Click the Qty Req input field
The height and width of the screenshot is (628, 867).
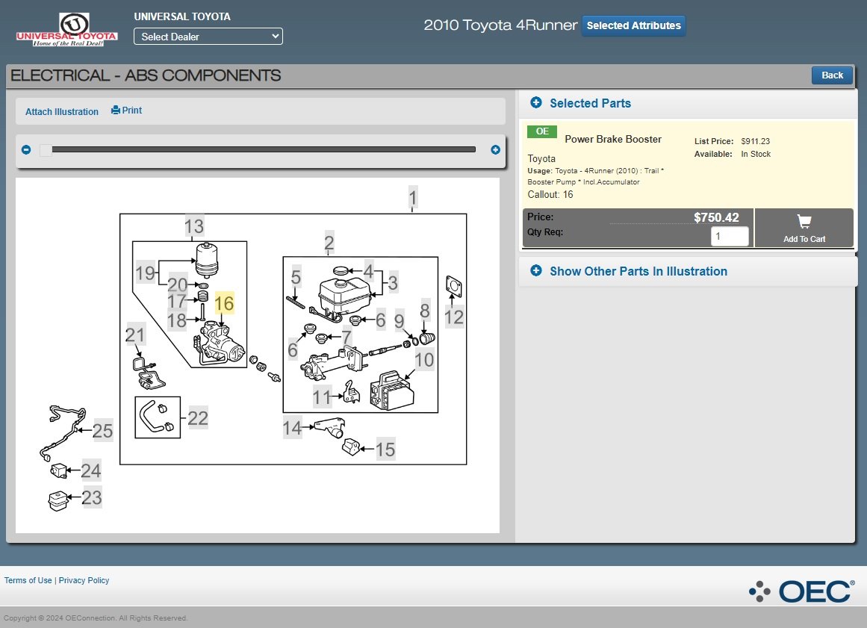click(x=730, y=236)
